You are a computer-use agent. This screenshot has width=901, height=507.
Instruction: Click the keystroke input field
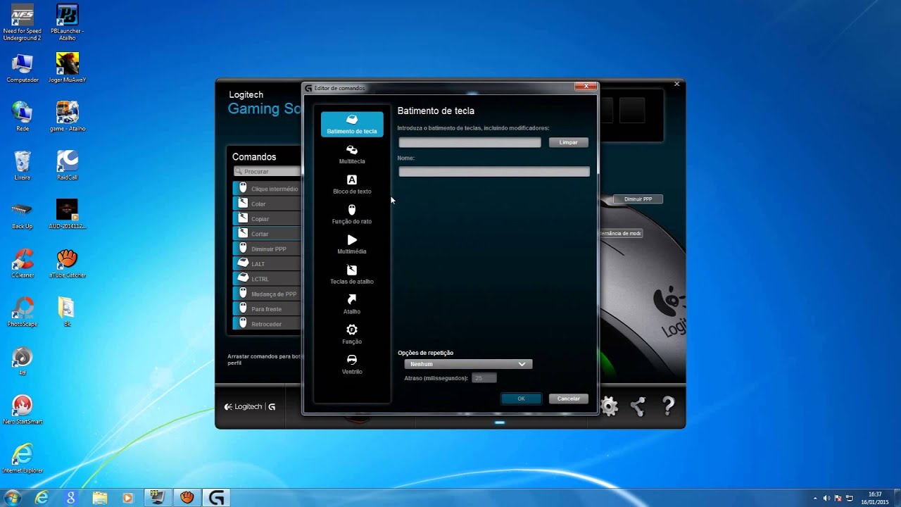tap(470, 142)
